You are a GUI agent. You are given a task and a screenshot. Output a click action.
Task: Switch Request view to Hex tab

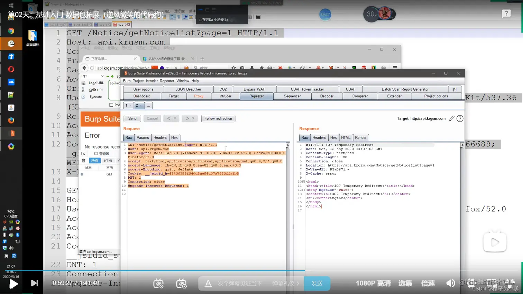[174, 137]
